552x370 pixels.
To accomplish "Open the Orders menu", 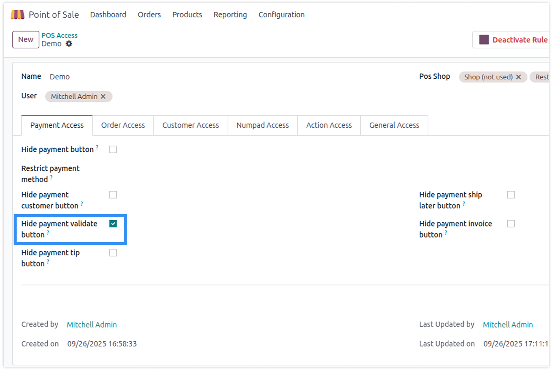I will pos(149,15).
